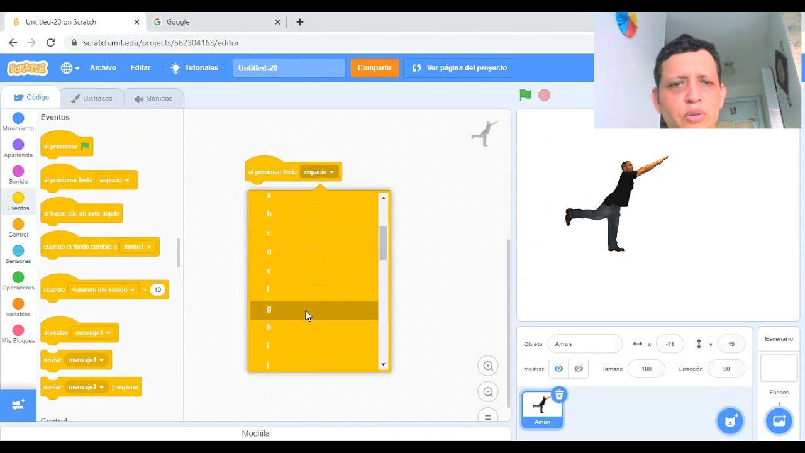
Task: Open the choose backdrop button
Action: pyautogui.click(x=779, y=421)
